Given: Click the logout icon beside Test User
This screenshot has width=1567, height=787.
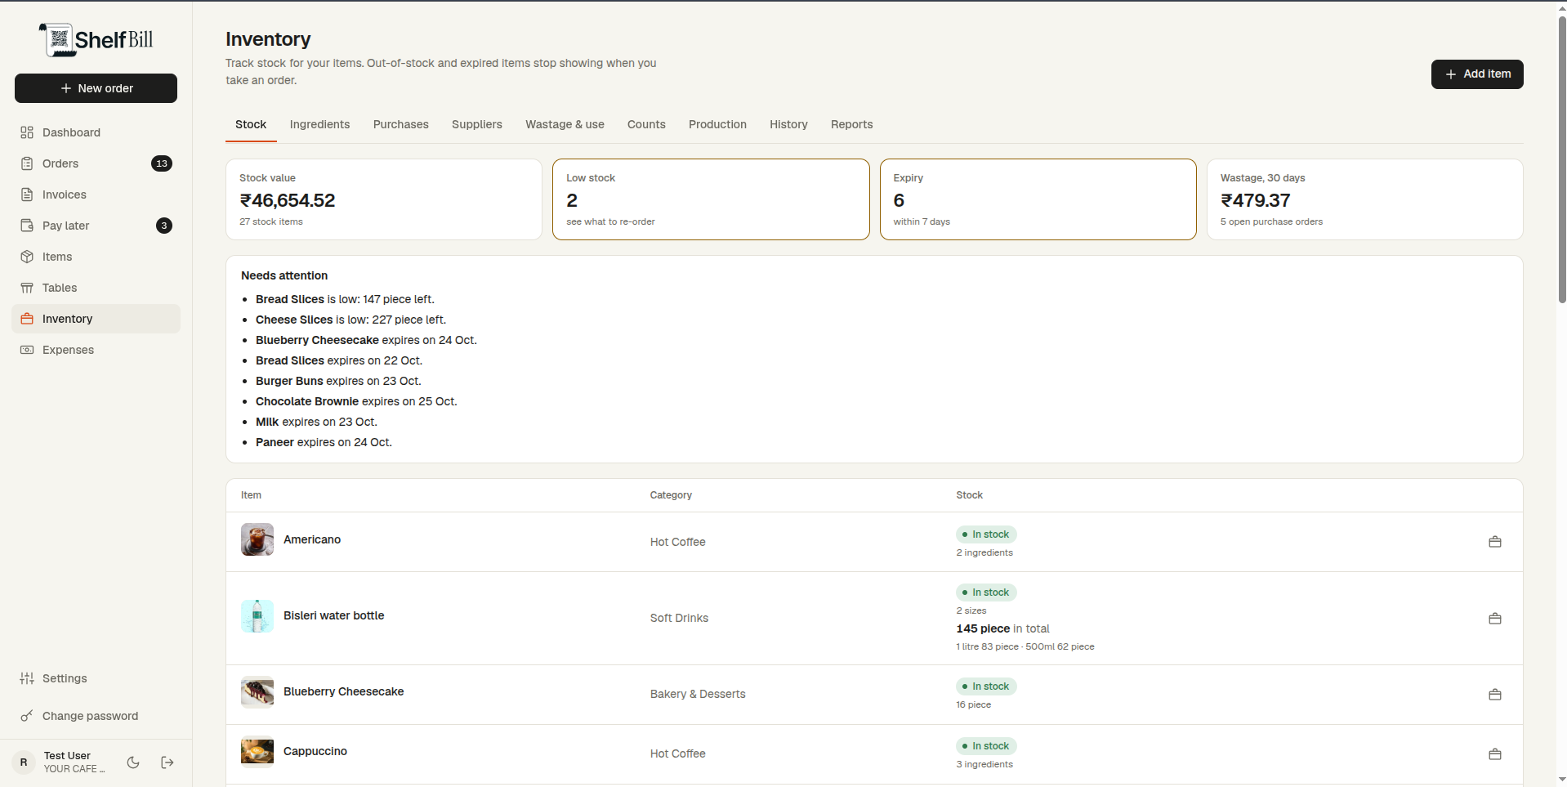Looking at the screenshot, I should pos(167,762).
